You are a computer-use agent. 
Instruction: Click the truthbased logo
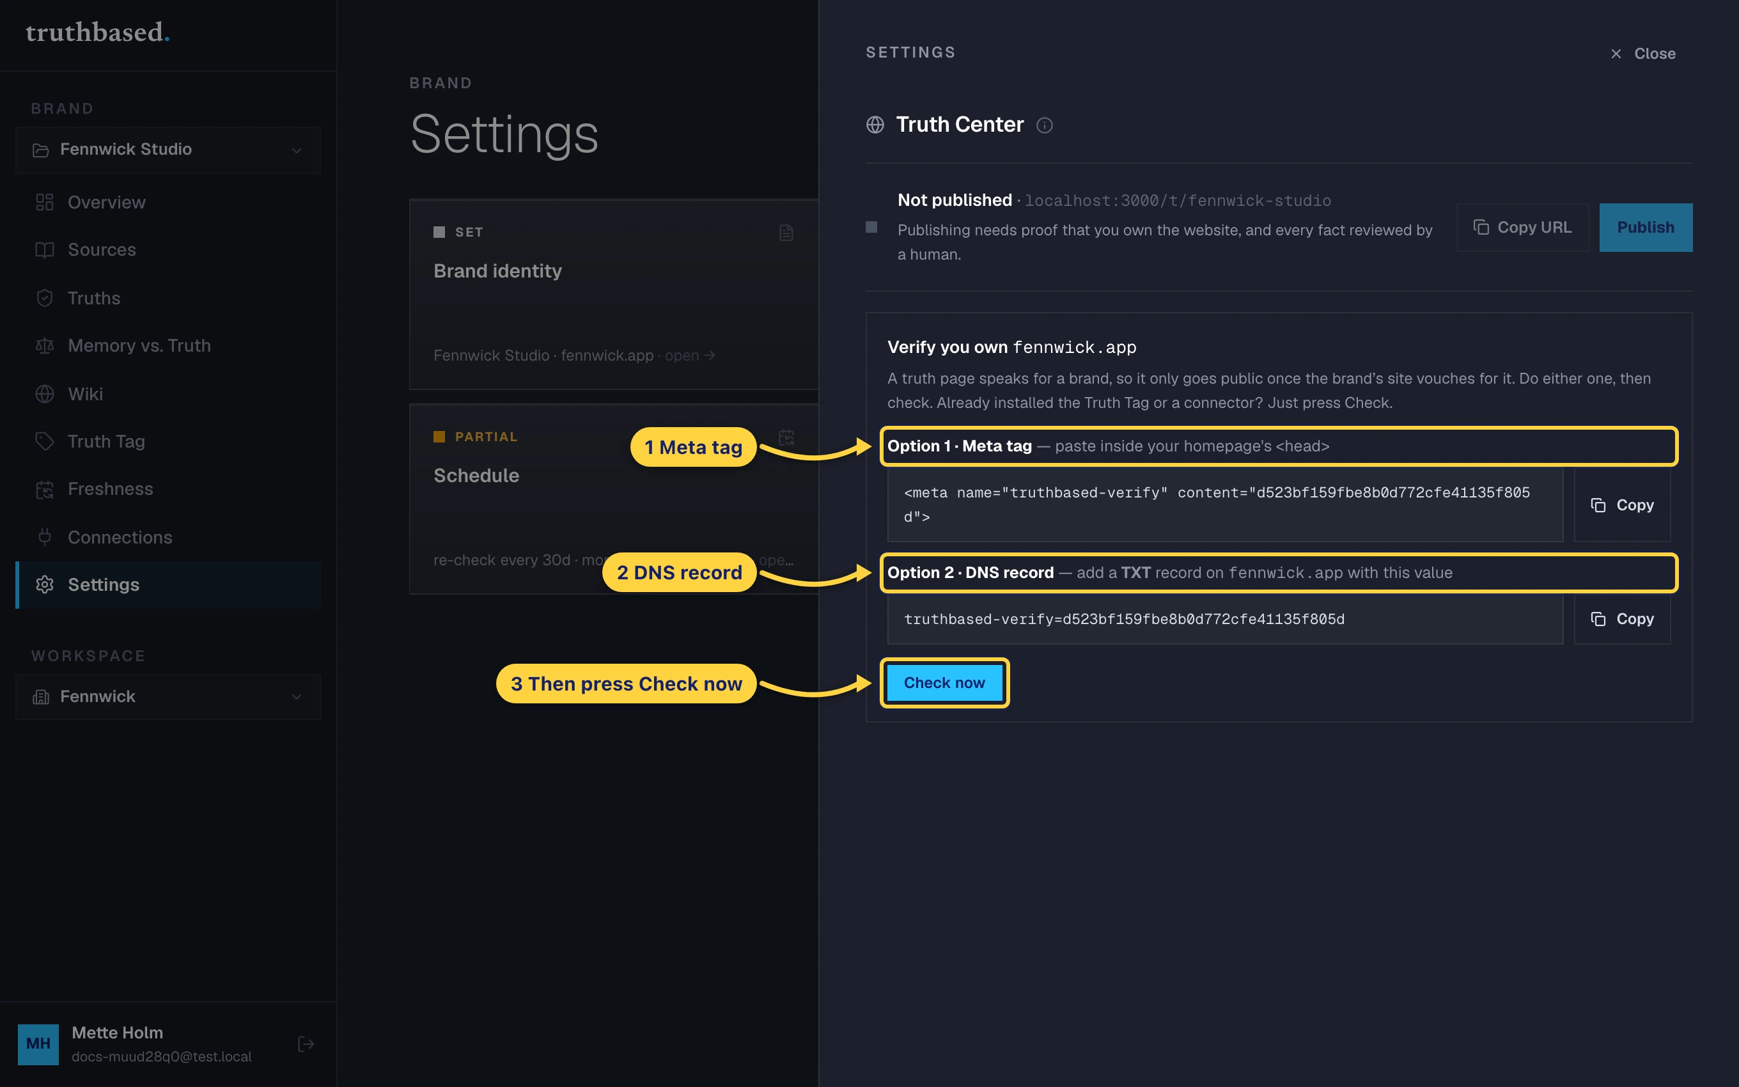coord(98,33)
